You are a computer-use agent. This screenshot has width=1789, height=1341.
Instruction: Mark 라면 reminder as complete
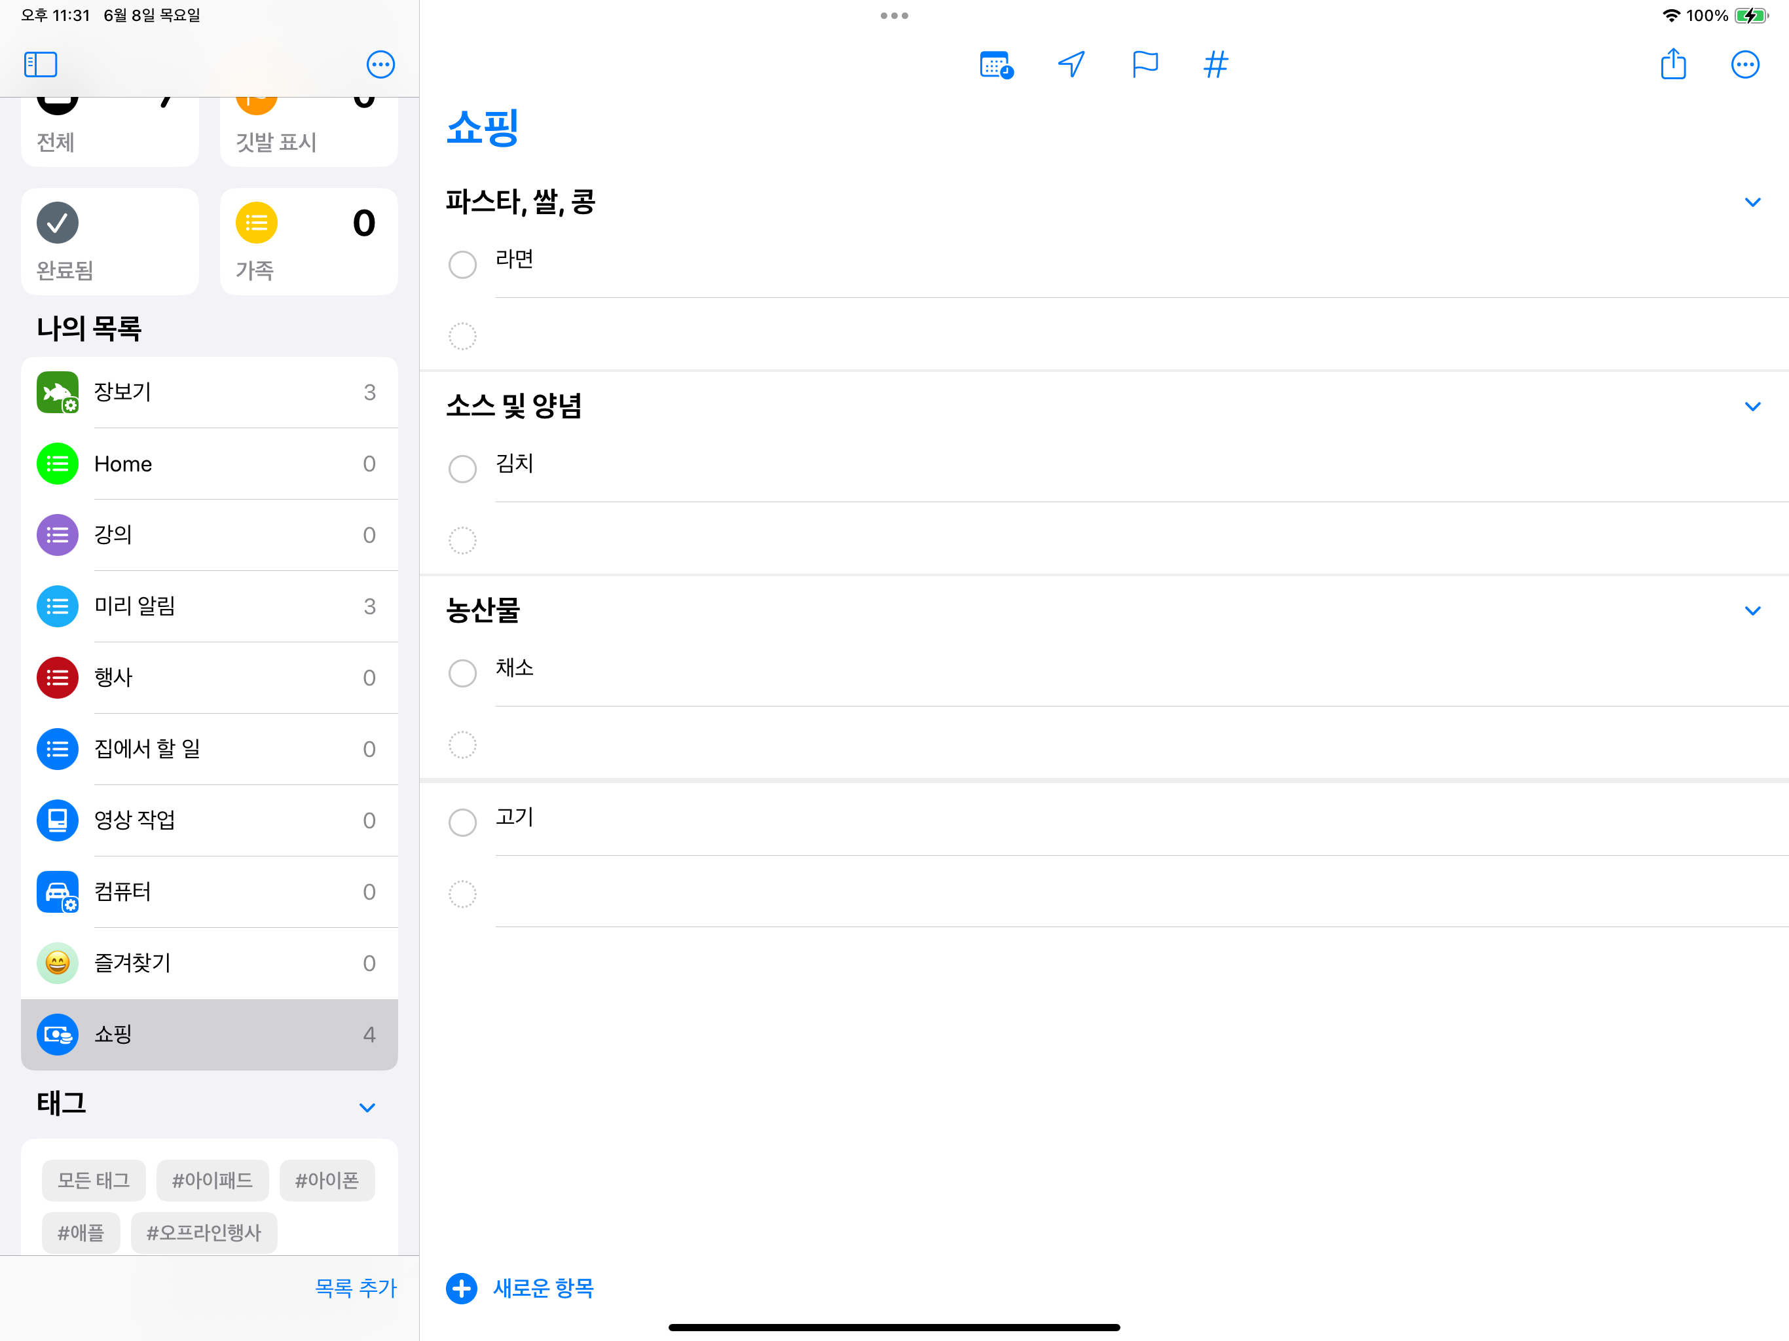click(x=462, y=265)
